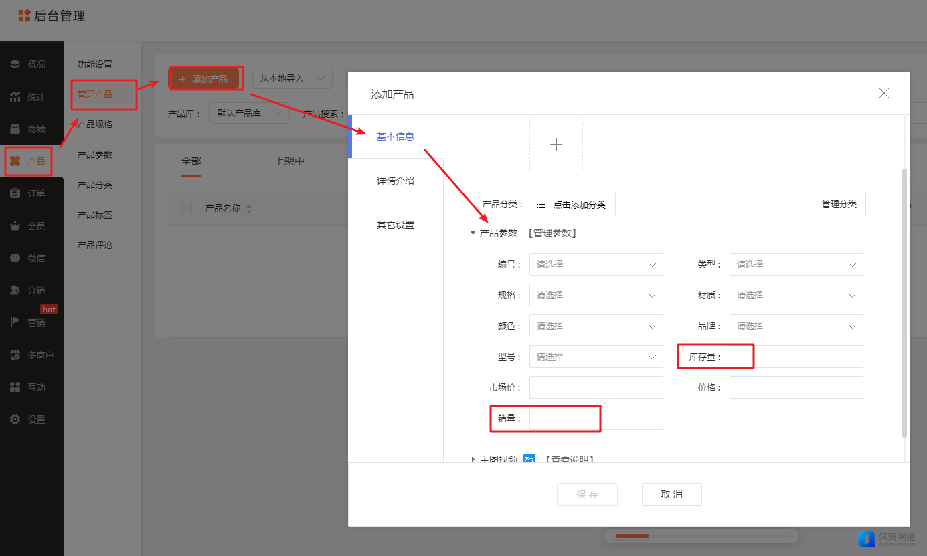Open the 其它设置 tab
The height and width of the screenshot is (556, 927).
coord(395,225)
